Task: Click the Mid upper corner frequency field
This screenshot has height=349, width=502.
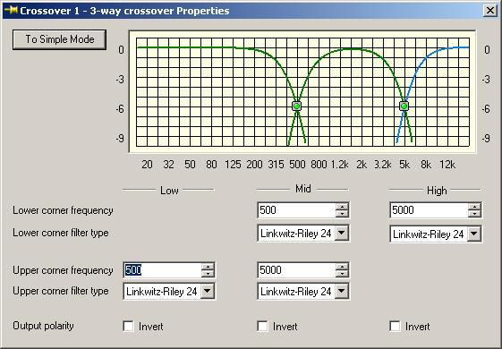Action: (x=297, y=270)
